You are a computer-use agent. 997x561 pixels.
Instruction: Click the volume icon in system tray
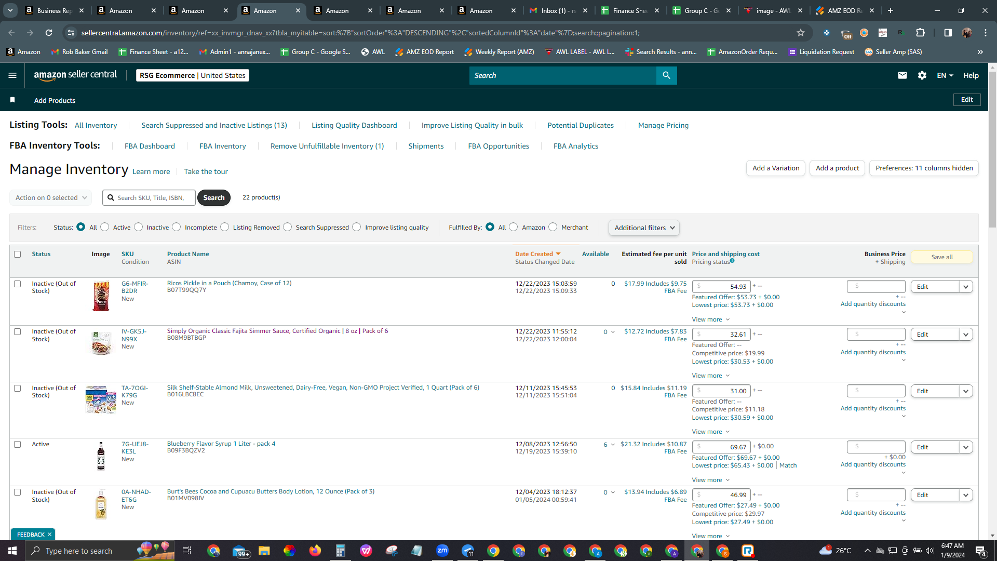[x=929, y=551]
